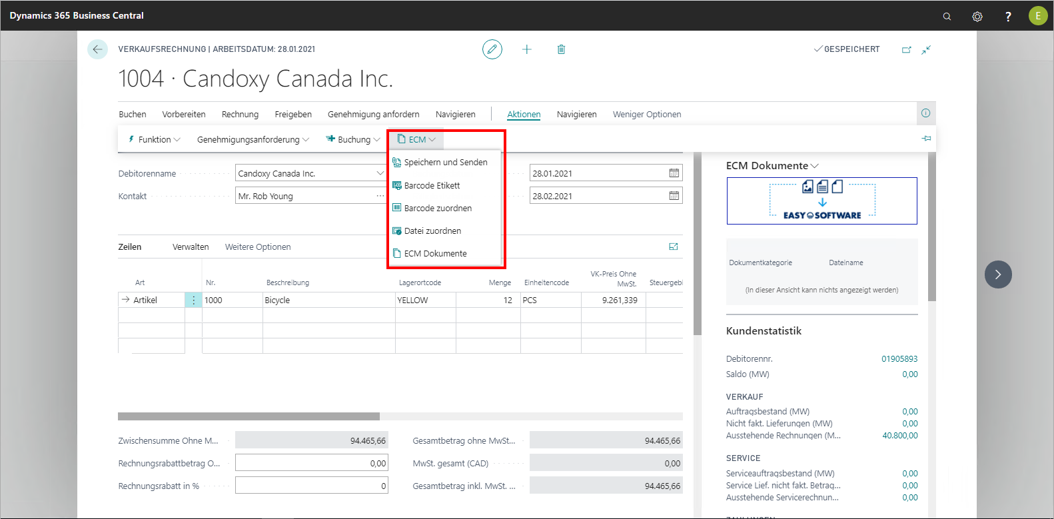Click the edit pencil icon

(x=492, y=49)
